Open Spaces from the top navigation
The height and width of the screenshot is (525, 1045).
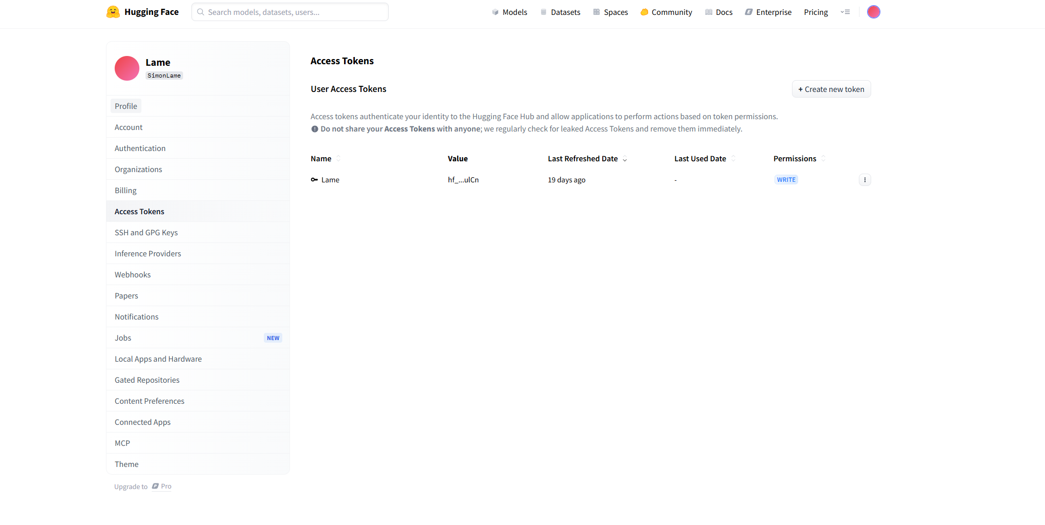(610, 12)
